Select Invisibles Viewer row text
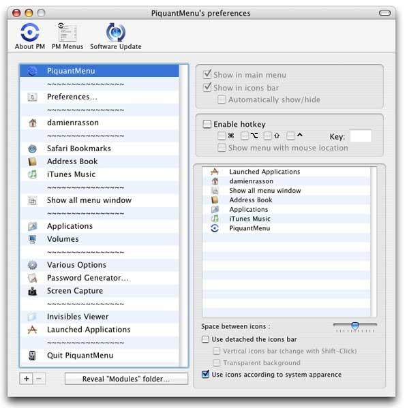The height and width of the screenshot is (408, 409). tap(78, 317)
